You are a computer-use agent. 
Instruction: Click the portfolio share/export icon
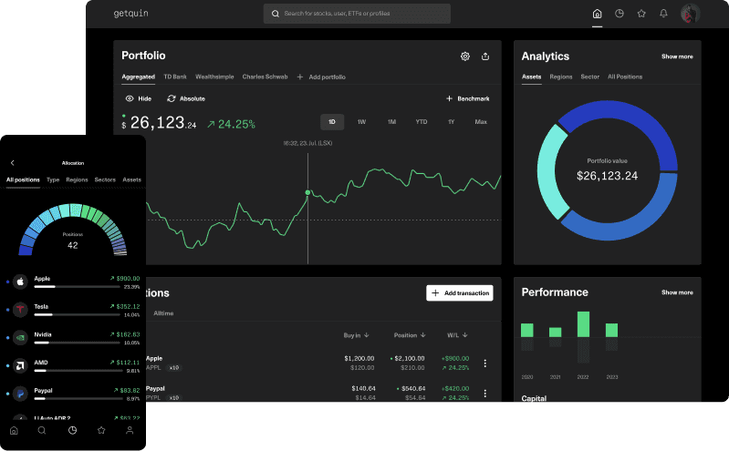[485, 56]
